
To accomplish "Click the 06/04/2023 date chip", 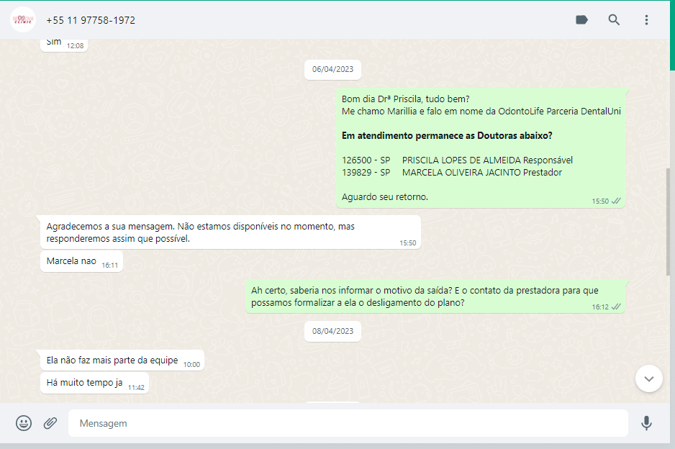I will [x=332, y=70].
